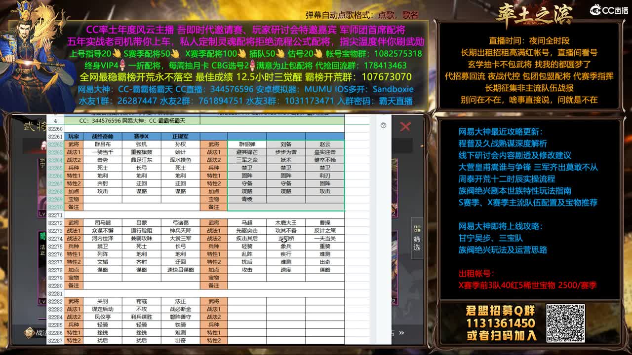
Task: Select cell 木鹿大王
Action: pyautogui.click(x=286, y=222)
